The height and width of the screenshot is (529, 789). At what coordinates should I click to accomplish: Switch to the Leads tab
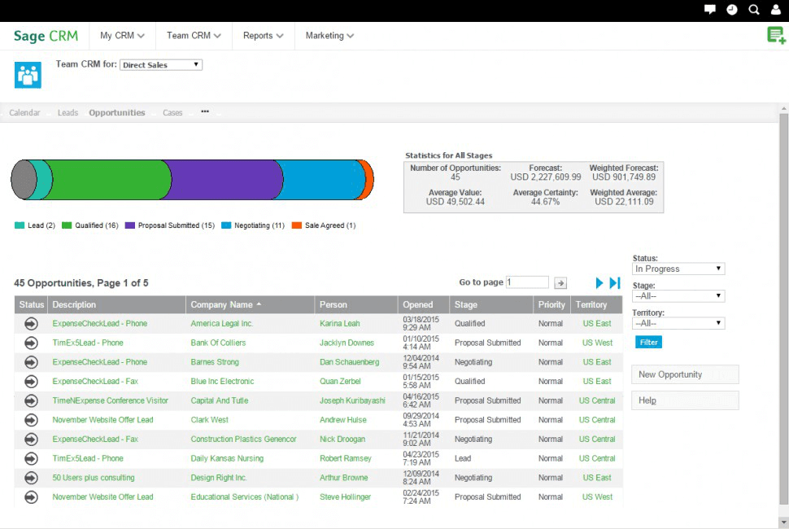point(68,112)
